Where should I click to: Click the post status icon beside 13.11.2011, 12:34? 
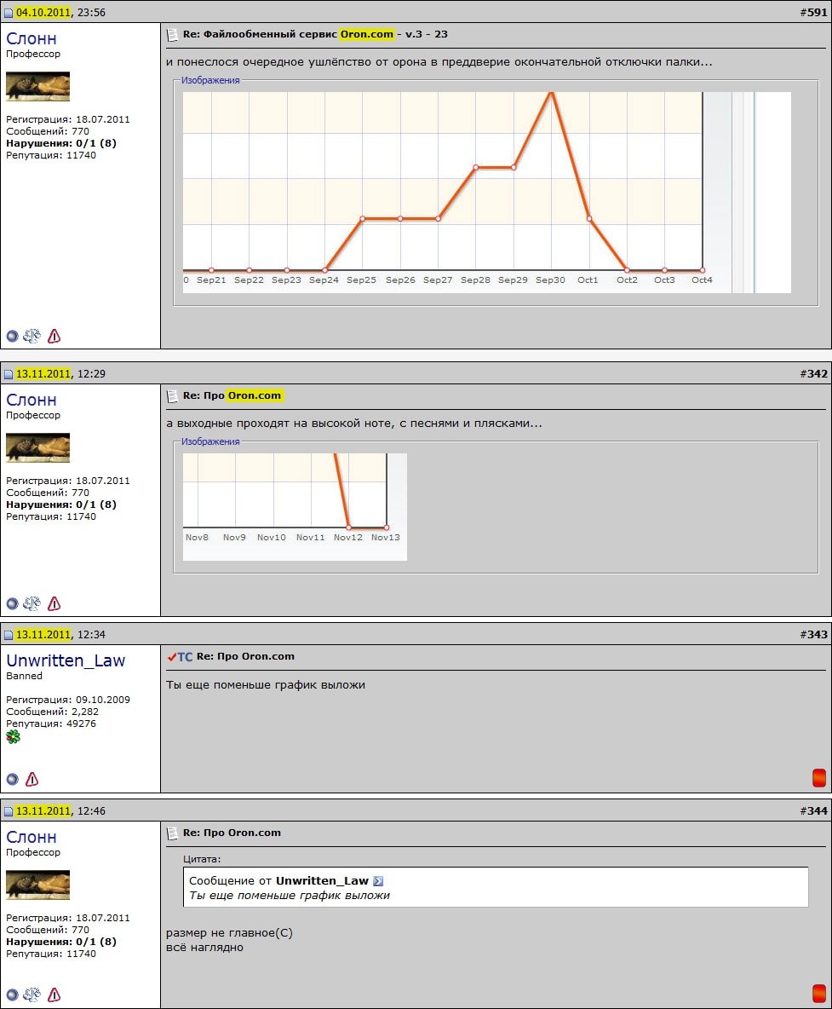coord(9,635)
